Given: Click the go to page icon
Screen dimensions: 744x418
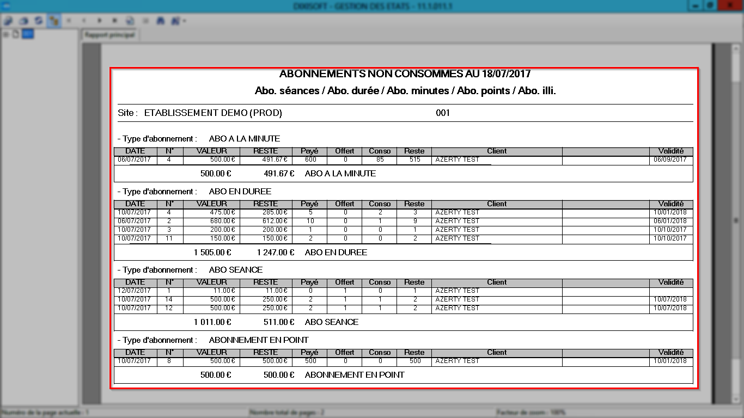Looking at the screenshot, I should click(130, 21).
